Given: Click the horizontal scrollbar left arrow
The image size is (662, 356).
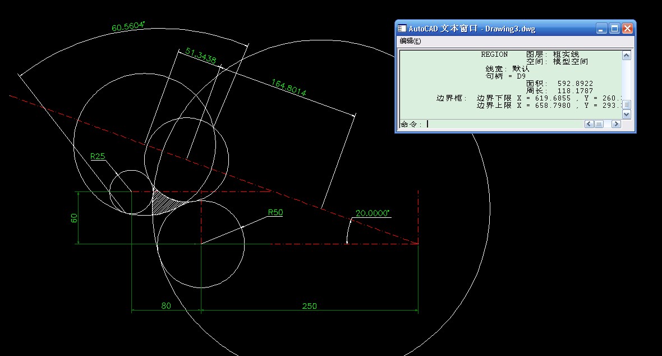Looking at the screenshot, I should [x=589, y=124].
